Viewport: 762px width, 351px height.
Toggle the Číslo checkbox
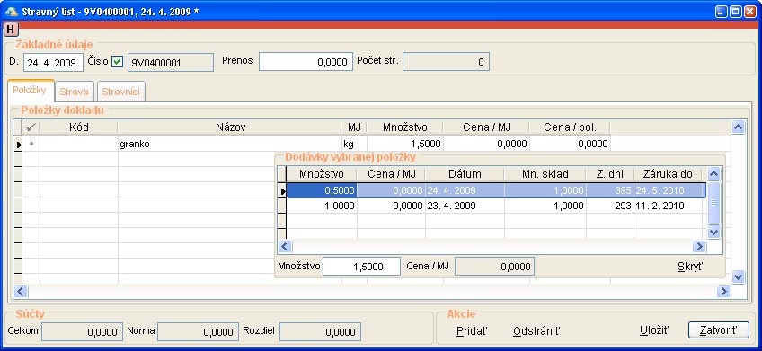[118, 62]
